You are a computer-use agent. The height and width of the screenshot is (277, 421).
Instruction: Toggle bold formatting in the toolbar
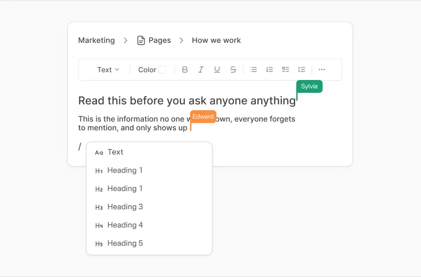[185, 70]
